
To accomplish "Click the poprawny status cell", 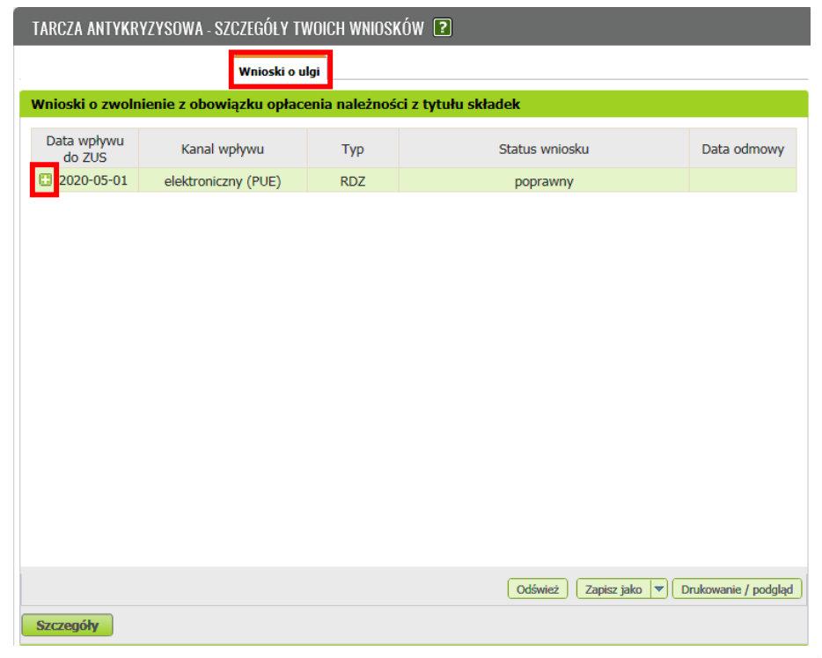I will [543, 182].
